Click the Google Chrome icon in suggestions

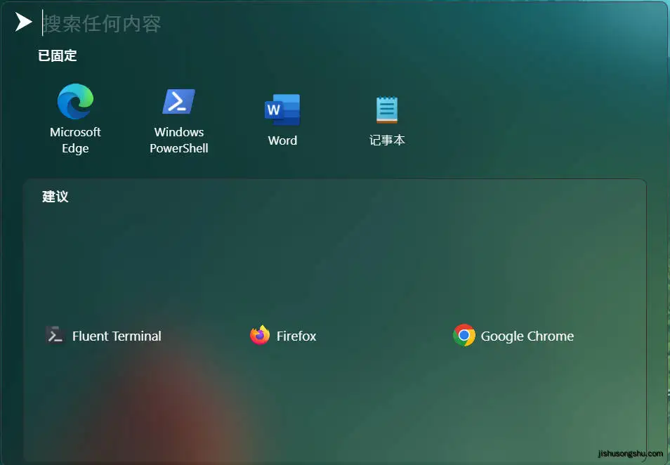tap(464, 335)
